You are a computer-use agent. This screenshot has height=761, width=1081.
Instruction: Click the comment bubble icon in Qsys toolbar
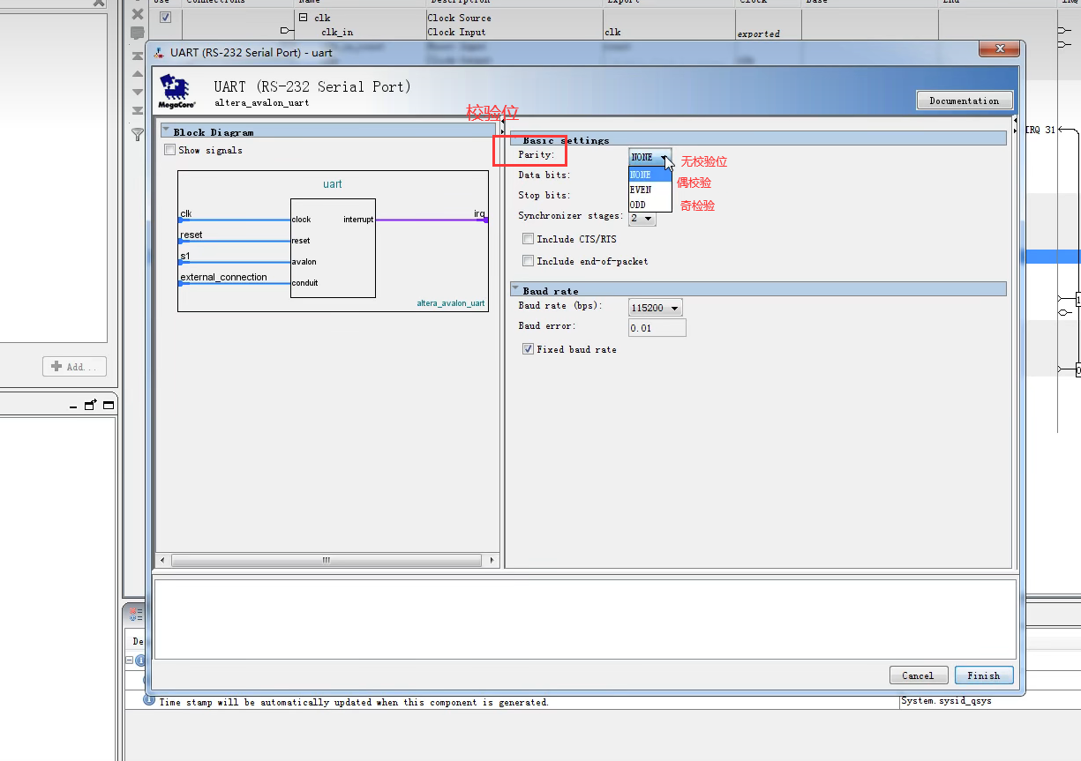point(137,33)
